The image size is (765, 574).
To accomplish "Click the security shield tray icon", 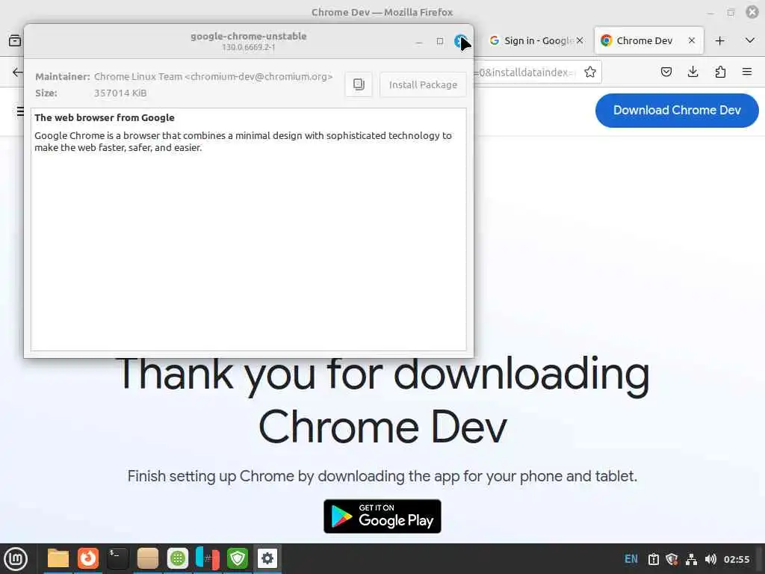I will click(672, 559).
